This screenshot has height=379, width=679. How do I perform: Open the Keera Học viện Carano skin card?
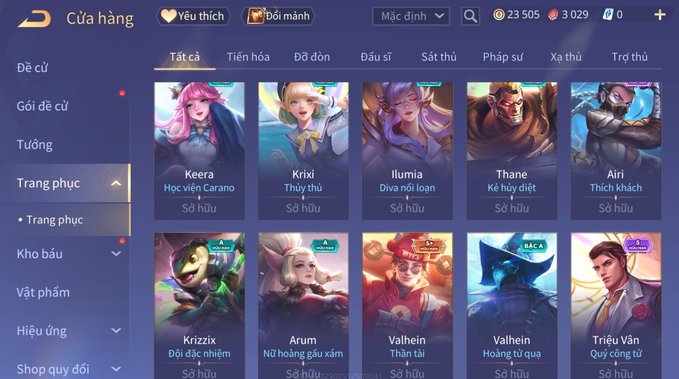(x=199, y=151)
